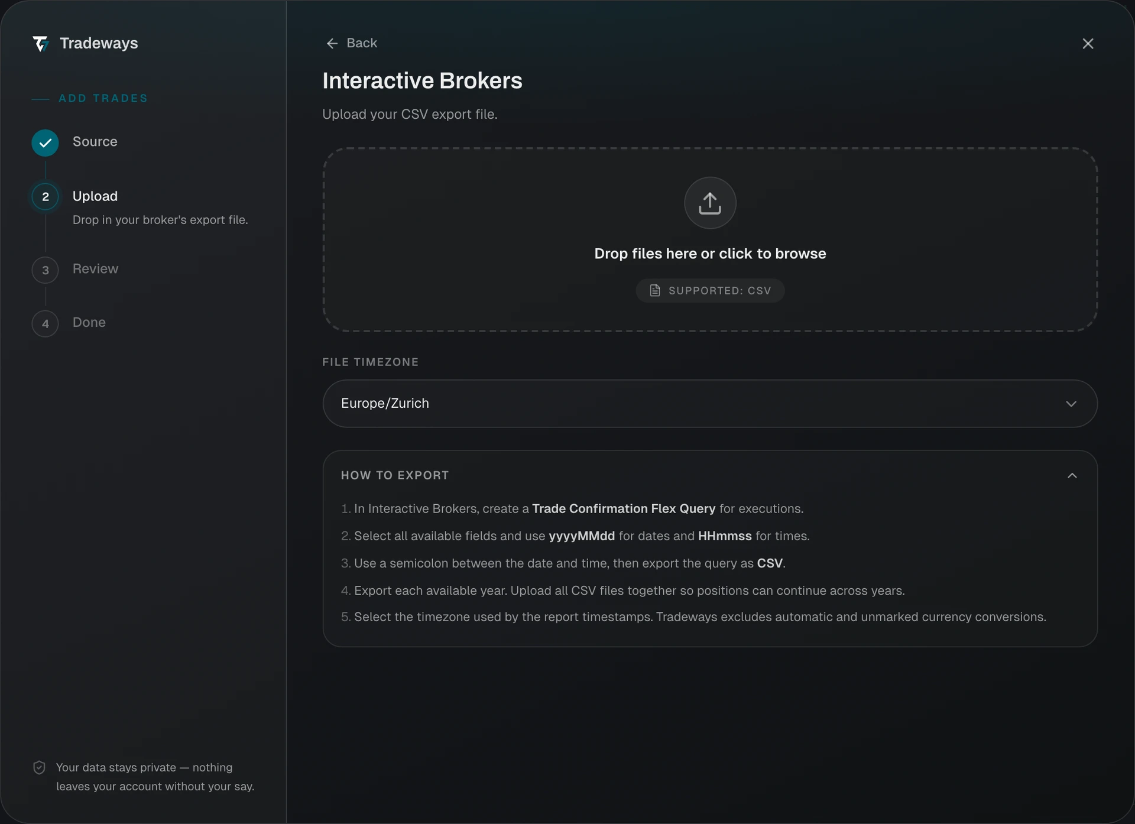
Task: Click 'Drop files here or click to browse'
Action: (710, 254)
